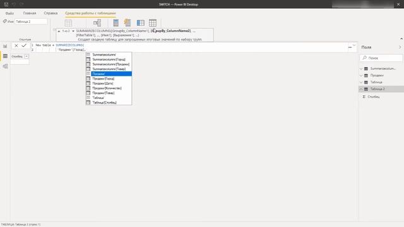Screen dimensions: 404x227
Task: Click the Quick measure lightning icon
Action: (128, 23)
